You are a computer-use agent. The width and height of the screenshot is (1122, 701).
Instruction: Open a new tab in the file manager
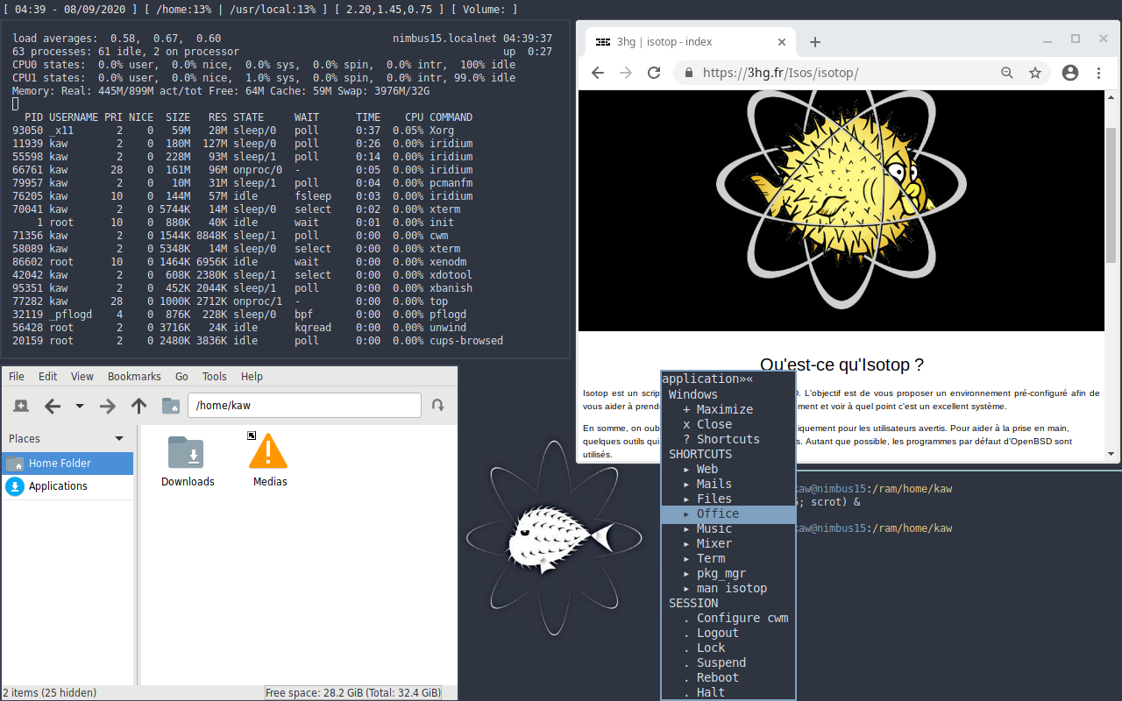21,406
